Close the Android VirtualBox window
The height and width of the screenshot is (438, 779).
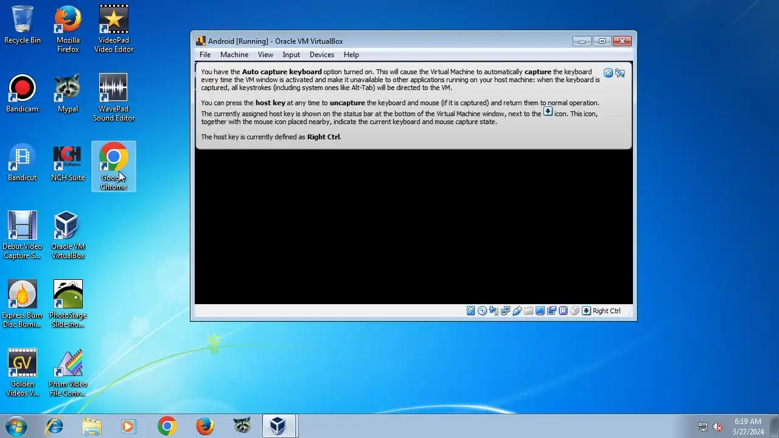622,41
